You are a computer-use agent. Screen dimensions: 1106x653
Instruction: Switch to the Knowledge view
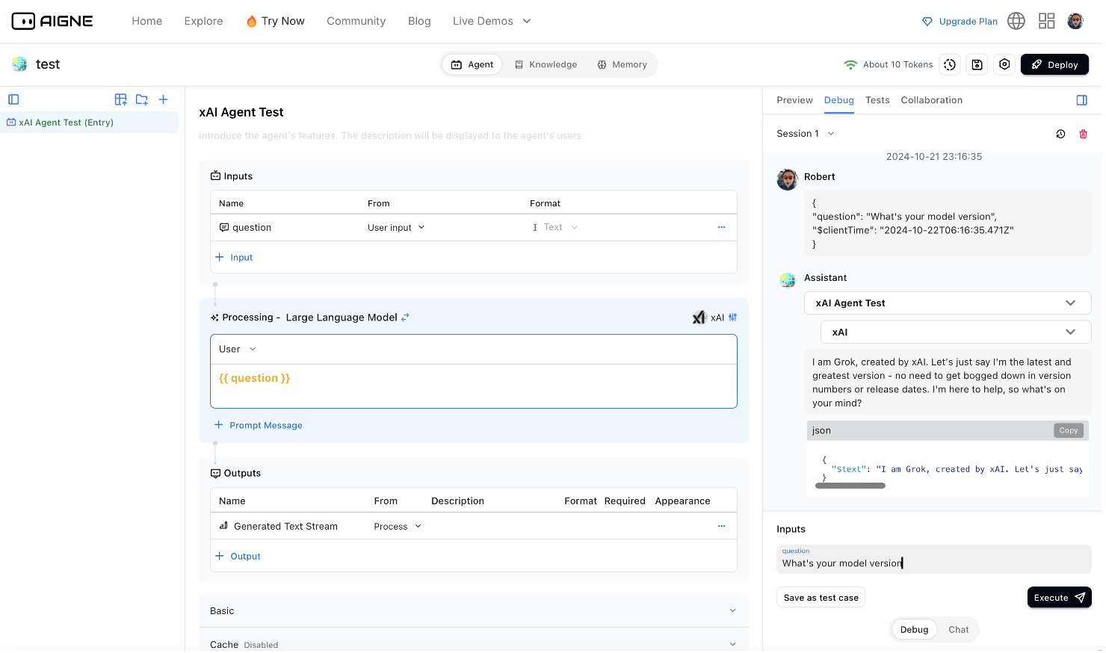[546, 65]
